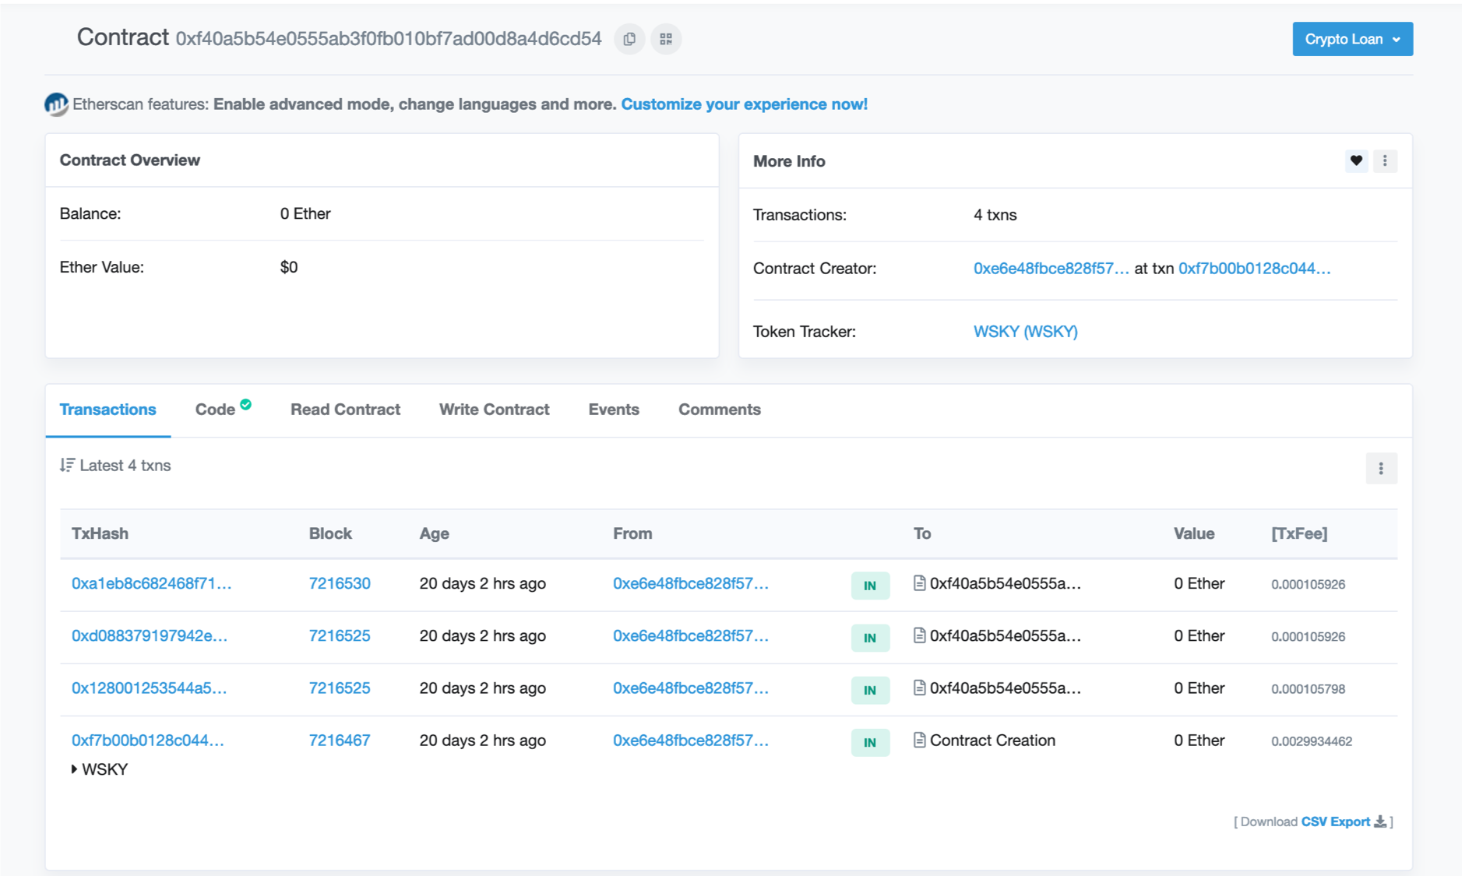
Task: Click IN badge in 0xd088379197942e row
Action: click(x=870, y=637)
